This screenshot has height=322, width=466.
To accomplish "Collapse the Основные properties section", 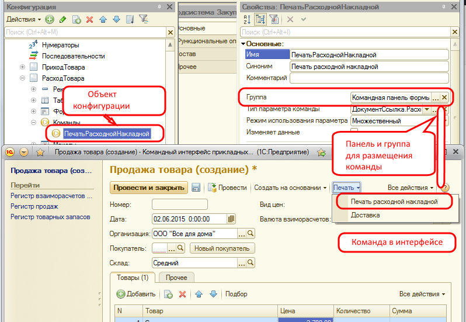I will pyautogui.click(x=243, y=44).
